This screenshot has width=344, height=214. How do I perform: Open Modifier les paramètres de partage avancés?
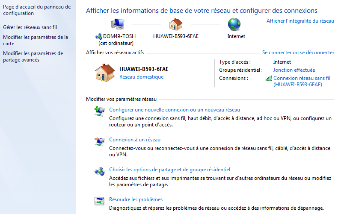(x=33, y=56)
